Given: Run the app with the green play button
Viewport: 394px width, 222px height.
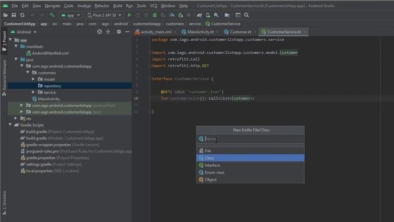Looking at the screenshot, I should [x=129, y=15].
